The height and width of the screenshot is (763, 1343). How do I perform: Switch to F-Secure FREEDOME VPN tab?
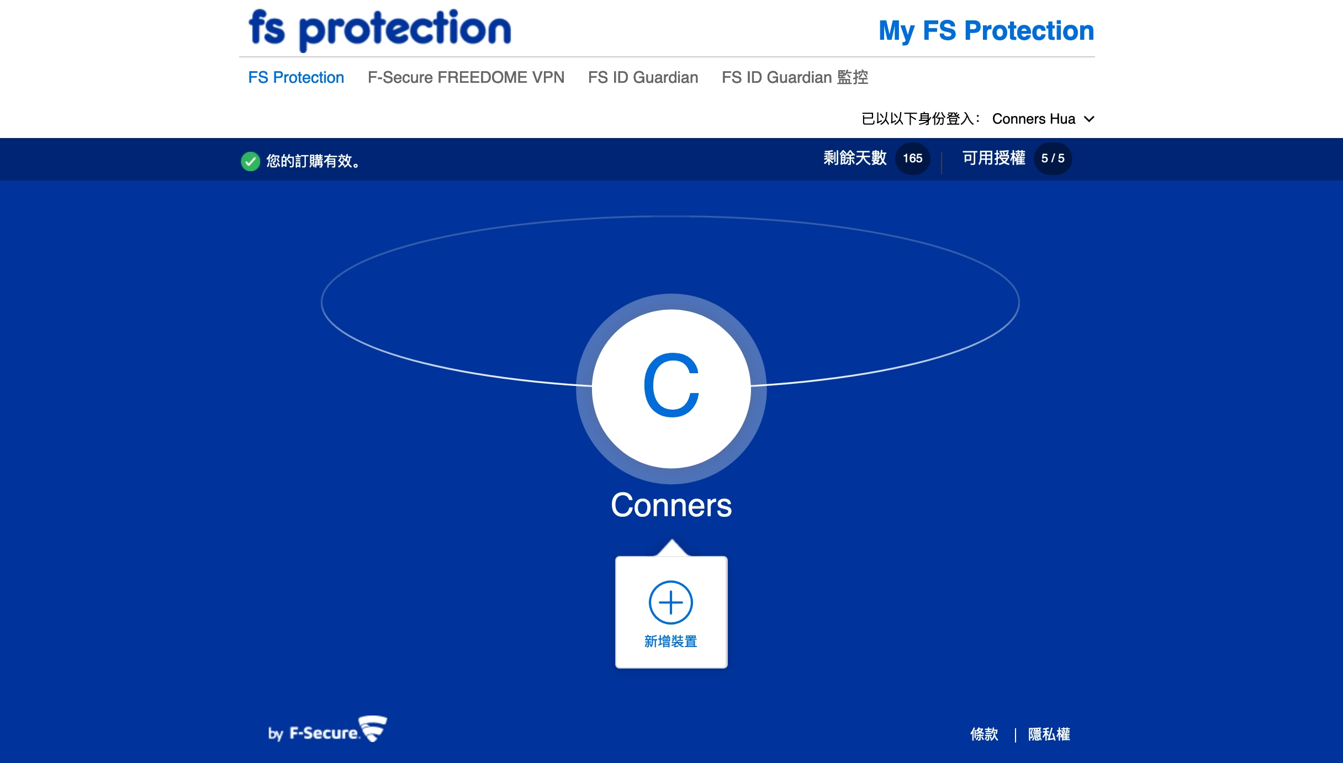coord(466,77)
